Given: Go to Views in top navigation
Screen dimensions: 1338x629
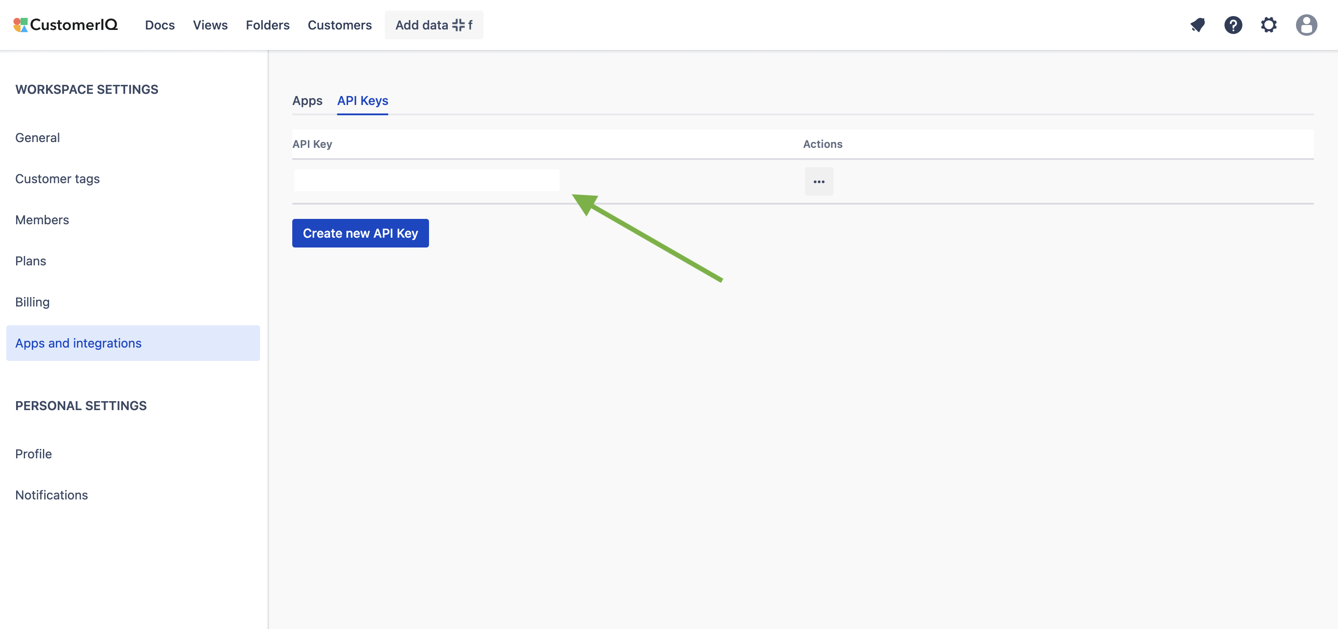Looking at the screenshot, I should (210, 25).
